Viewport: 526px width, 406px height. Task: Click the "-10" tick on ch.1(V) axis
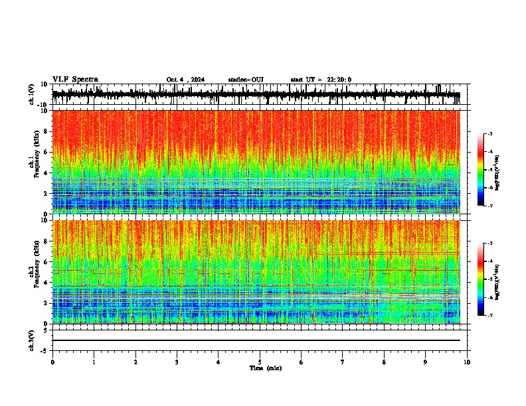(43, 105)
